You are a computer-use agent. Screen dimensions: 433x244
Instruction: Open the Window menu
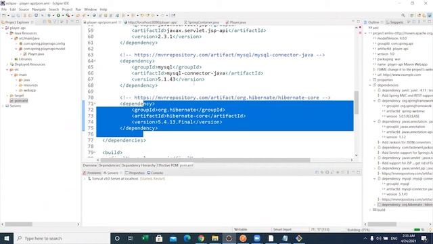90,9
